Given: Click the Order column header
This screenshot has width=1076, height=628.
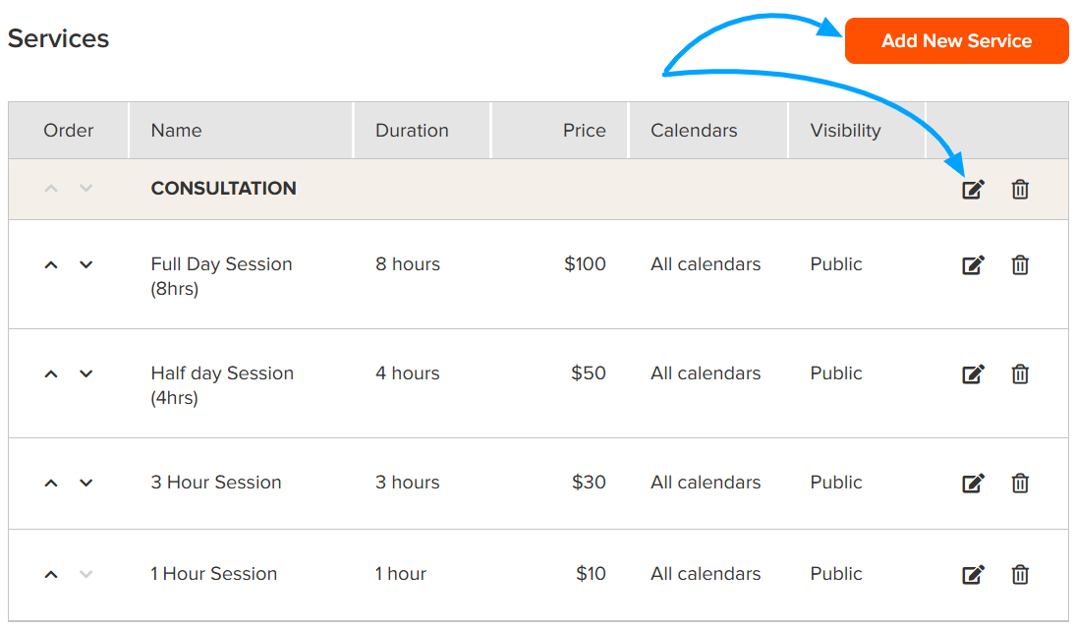Looking at the screenshot, I should pyautogui.click(x=69, y=131).
